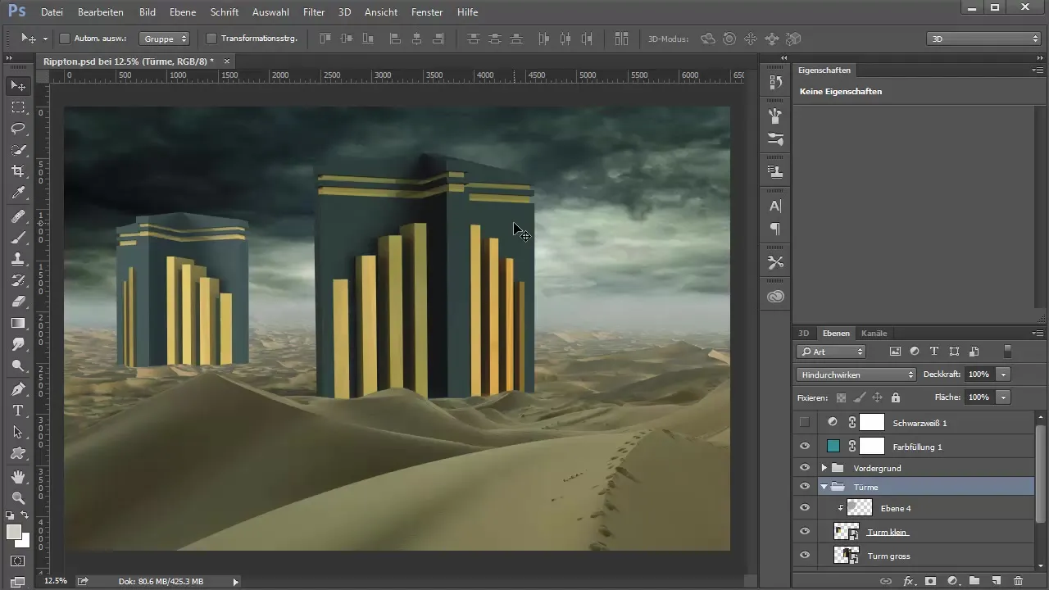Select the Custom Shape tool
This screenshot has width=1049, height=590.
[17, 453]
